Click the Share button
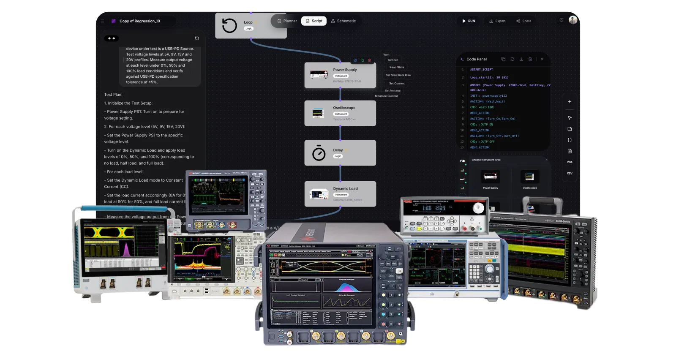Image resolution: width=676 pixels, height=351 pixels. point(524,21)
